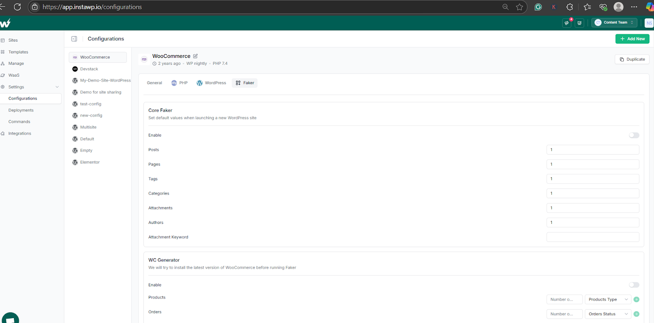The height and width of the screenshot is (323, 654).
Task: Open the Grammarly extension icon
Action: click(538, 7)
